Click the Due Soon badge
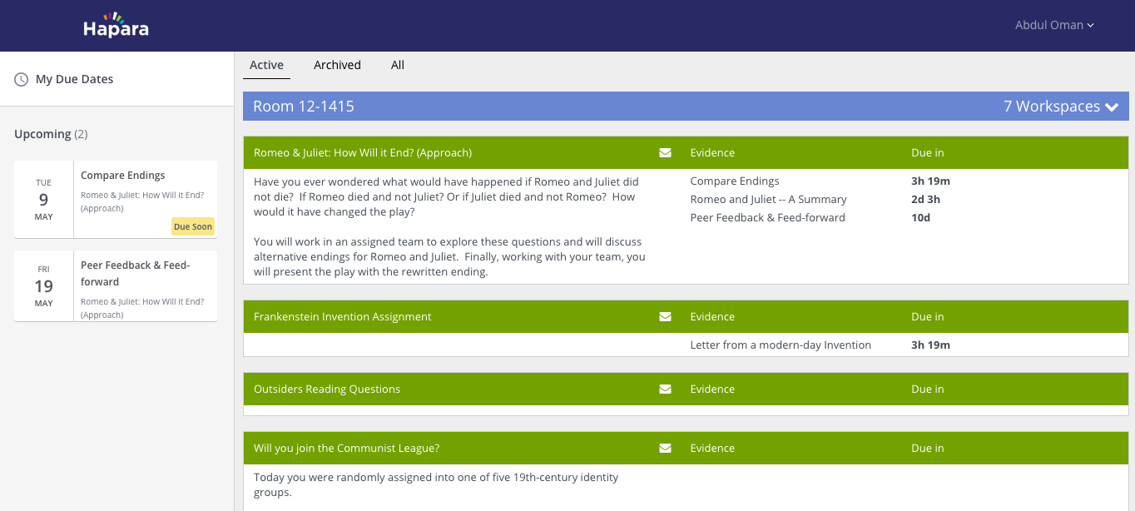This screenshot has height=511, width=1135. [193, 226]
